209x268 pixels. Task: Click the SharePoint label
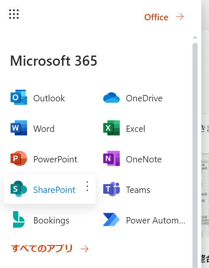tap(55, 190)
